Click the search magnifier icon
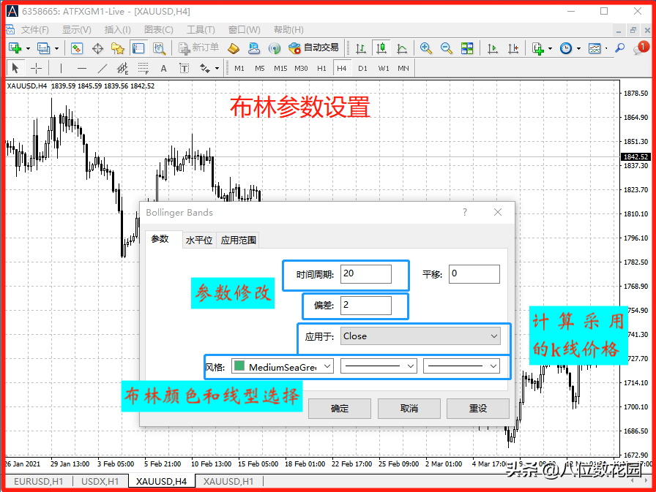The width and height of the screenshot is (656, 492). (x=619, y=48)
